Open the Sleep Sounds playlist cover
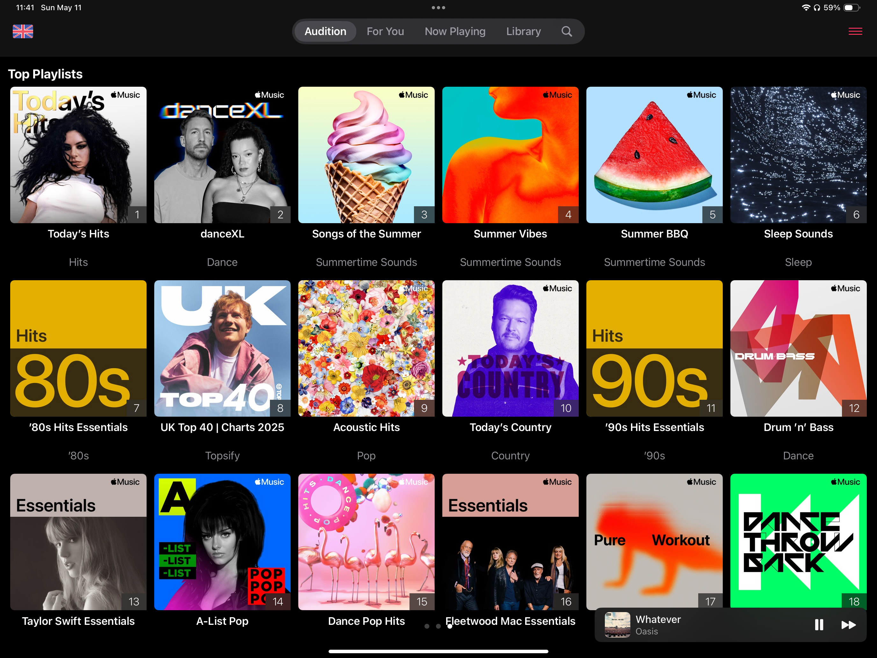The height and width of the screenshot is (658, 877). click(798, 155)
